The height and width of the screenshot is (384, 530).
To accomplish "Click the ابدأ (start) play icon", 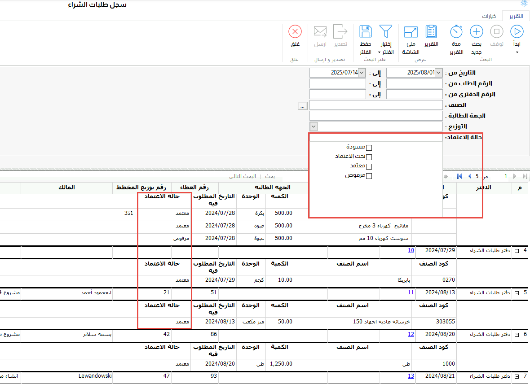I will 517,32.
